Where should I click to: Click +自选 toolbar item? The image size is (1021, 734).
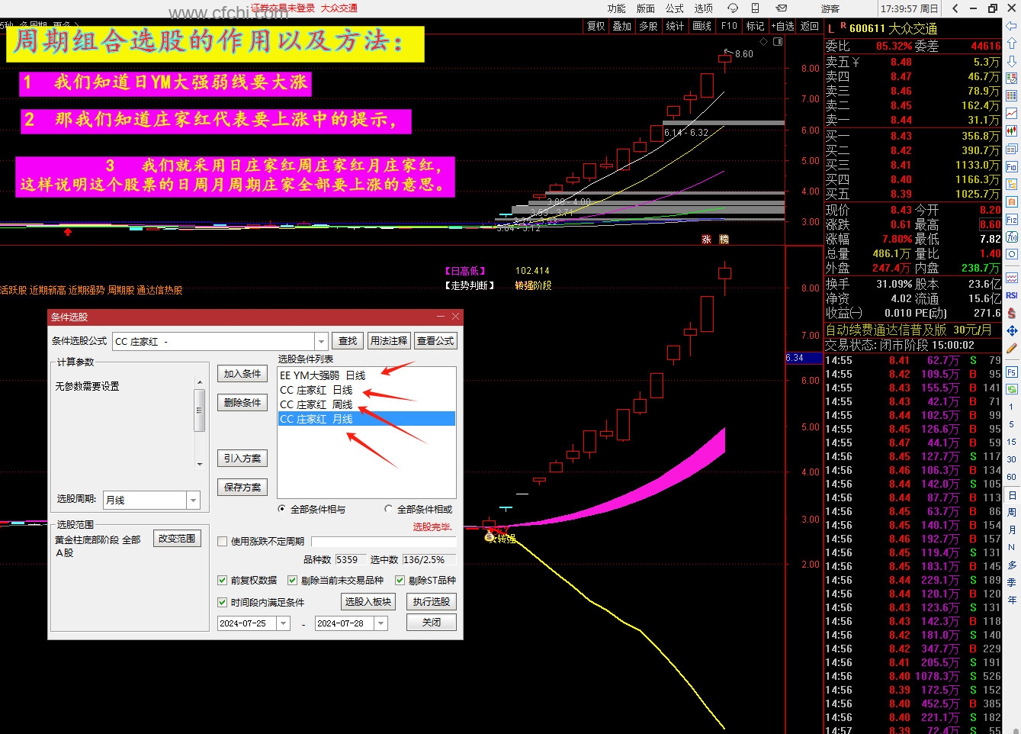782,26
